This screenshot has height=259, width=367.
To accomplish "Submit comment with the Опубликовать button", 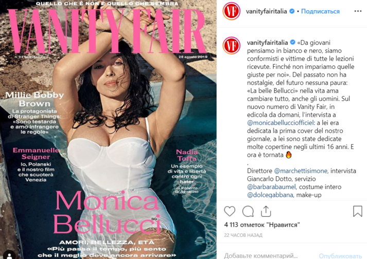I will [340, 255].
